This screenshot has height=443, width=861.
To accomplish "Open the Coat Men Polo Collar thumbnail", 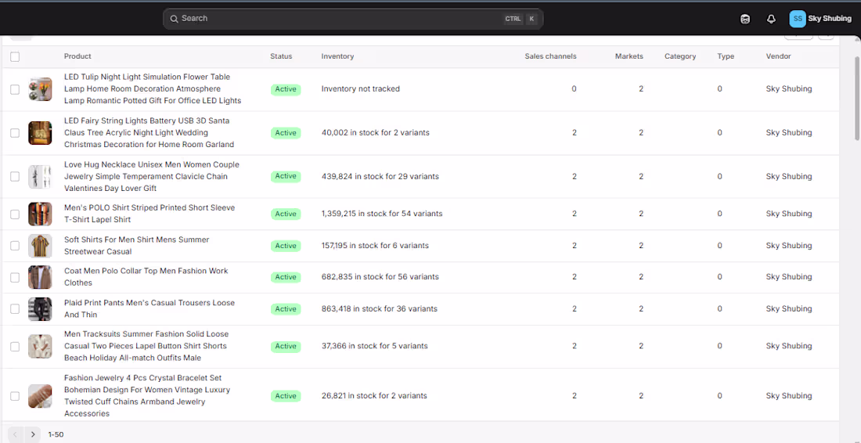I will click(x=40, y=277).
